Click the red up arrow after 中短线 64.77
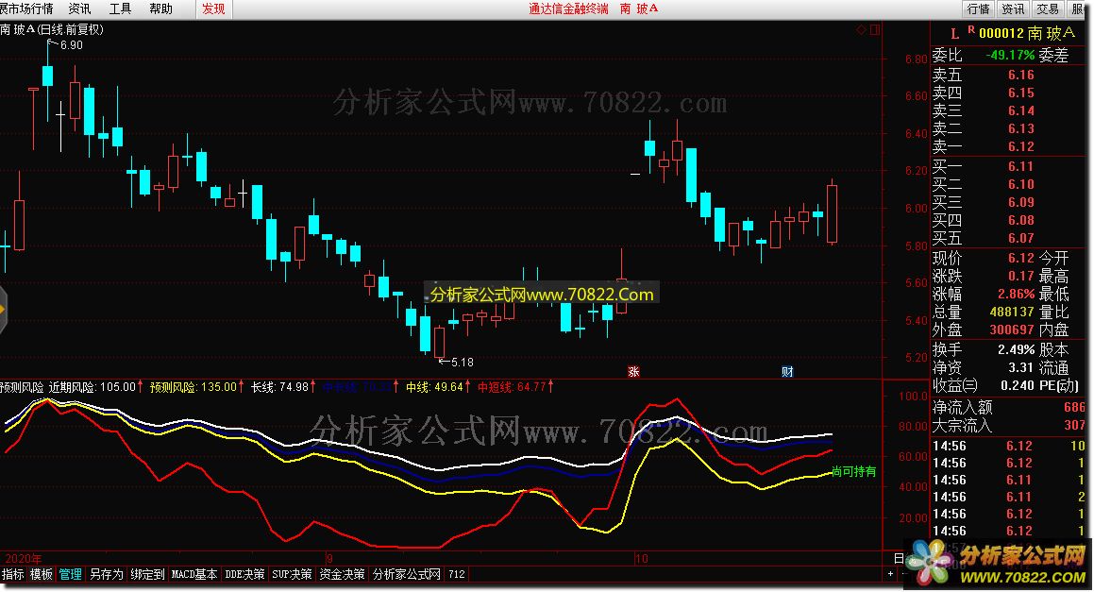The height and width of the screenshot is (592, 1094). tap(550, 386)
